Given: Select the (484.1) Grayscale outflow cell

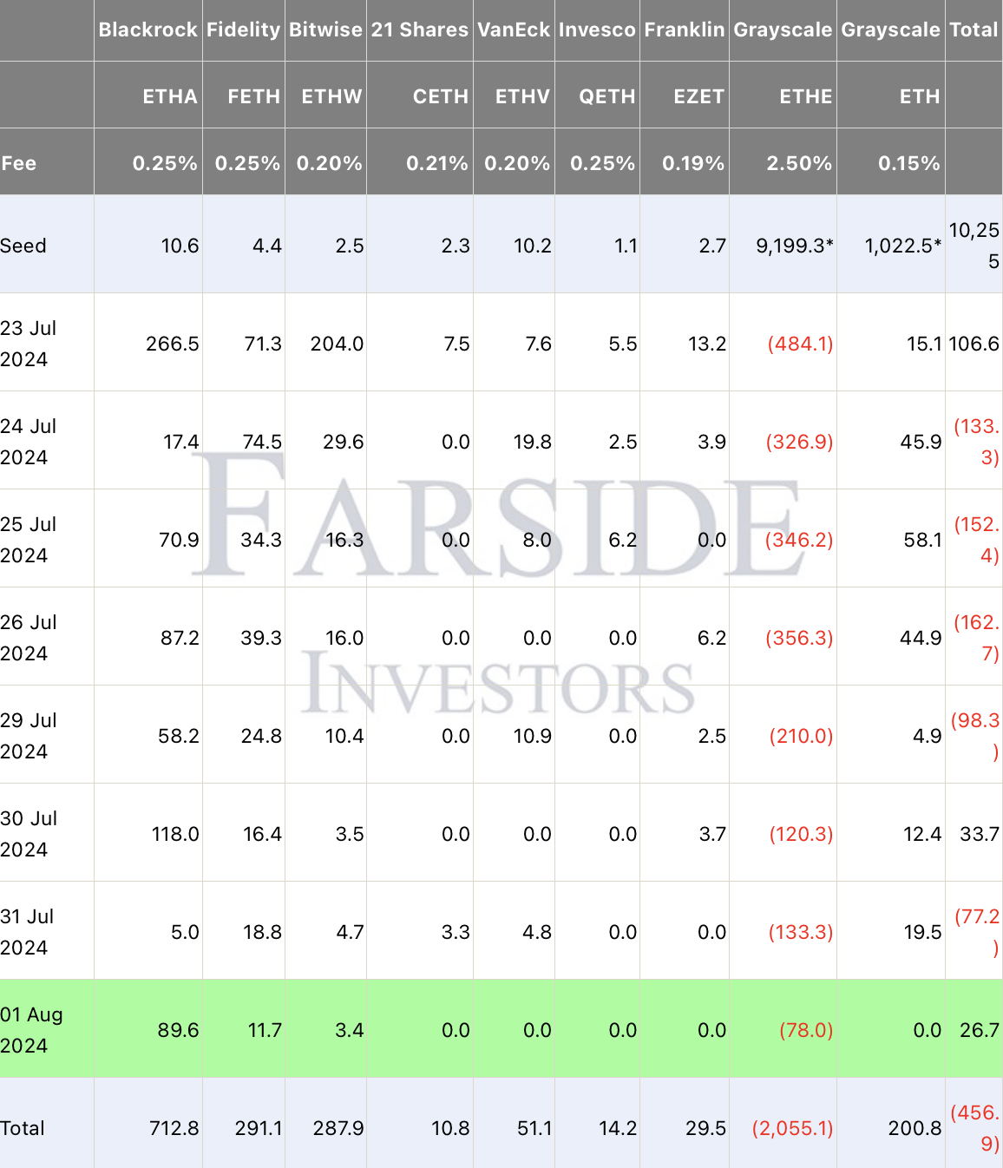Looking at the screenshot, I should click(x=800, y=344).
